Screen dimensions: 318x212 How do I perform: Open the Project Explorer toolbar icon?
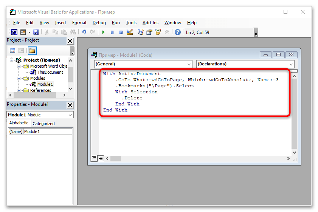(141, 32)
